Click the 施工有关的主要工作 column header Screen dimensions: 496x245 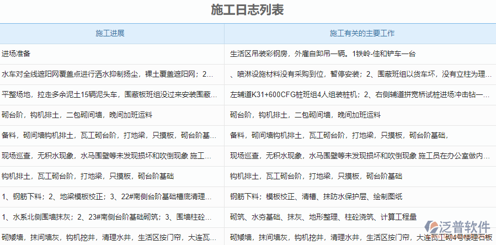(360, 34)
